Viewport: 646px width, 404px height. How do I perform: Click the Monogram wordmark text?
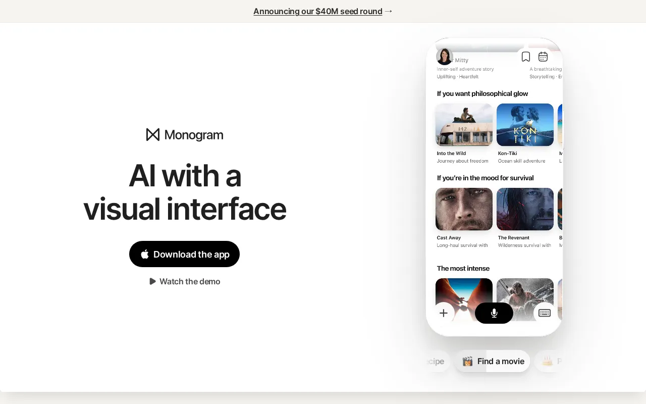194,135
